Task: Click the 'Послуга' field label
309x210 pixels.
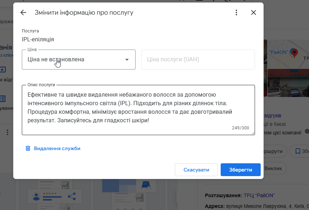Action: [30, 31]
